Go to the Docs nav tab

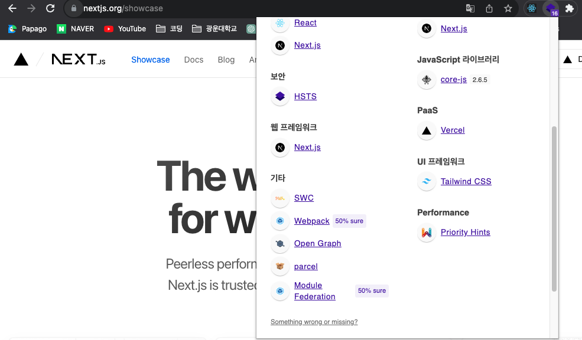[194, 60]
